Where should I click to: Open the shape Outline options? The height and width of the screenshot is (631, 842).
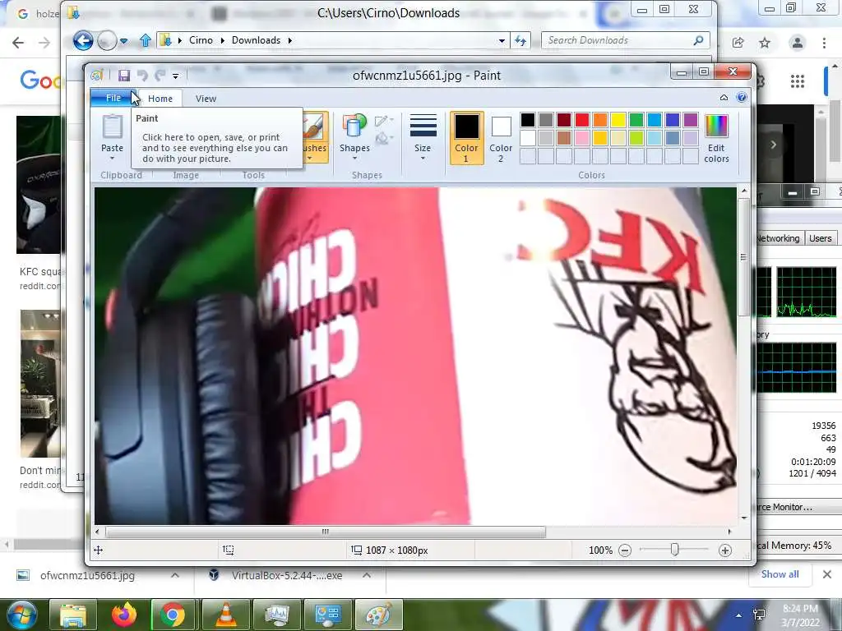click(384, 121)
